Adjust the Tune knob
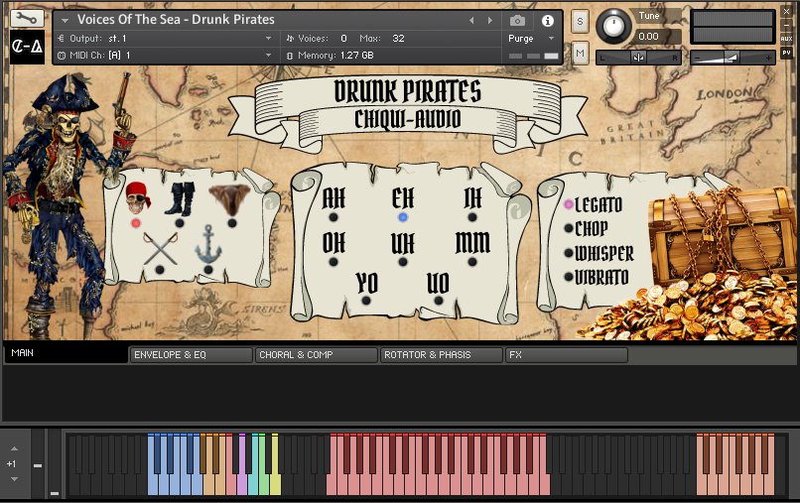The image size is (800, 503). [613, 26]
